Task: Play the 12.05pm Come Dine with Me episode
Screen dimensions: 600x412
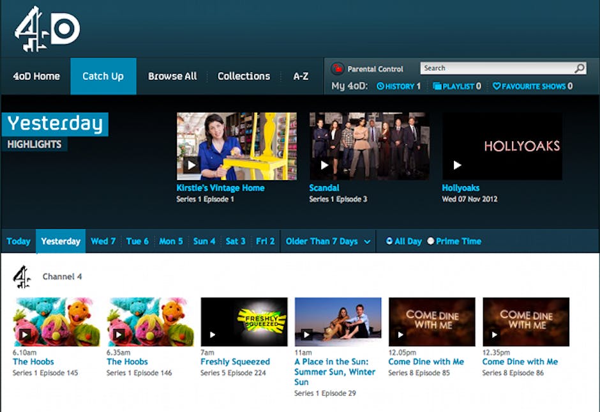Action: (x=400, y=335)
